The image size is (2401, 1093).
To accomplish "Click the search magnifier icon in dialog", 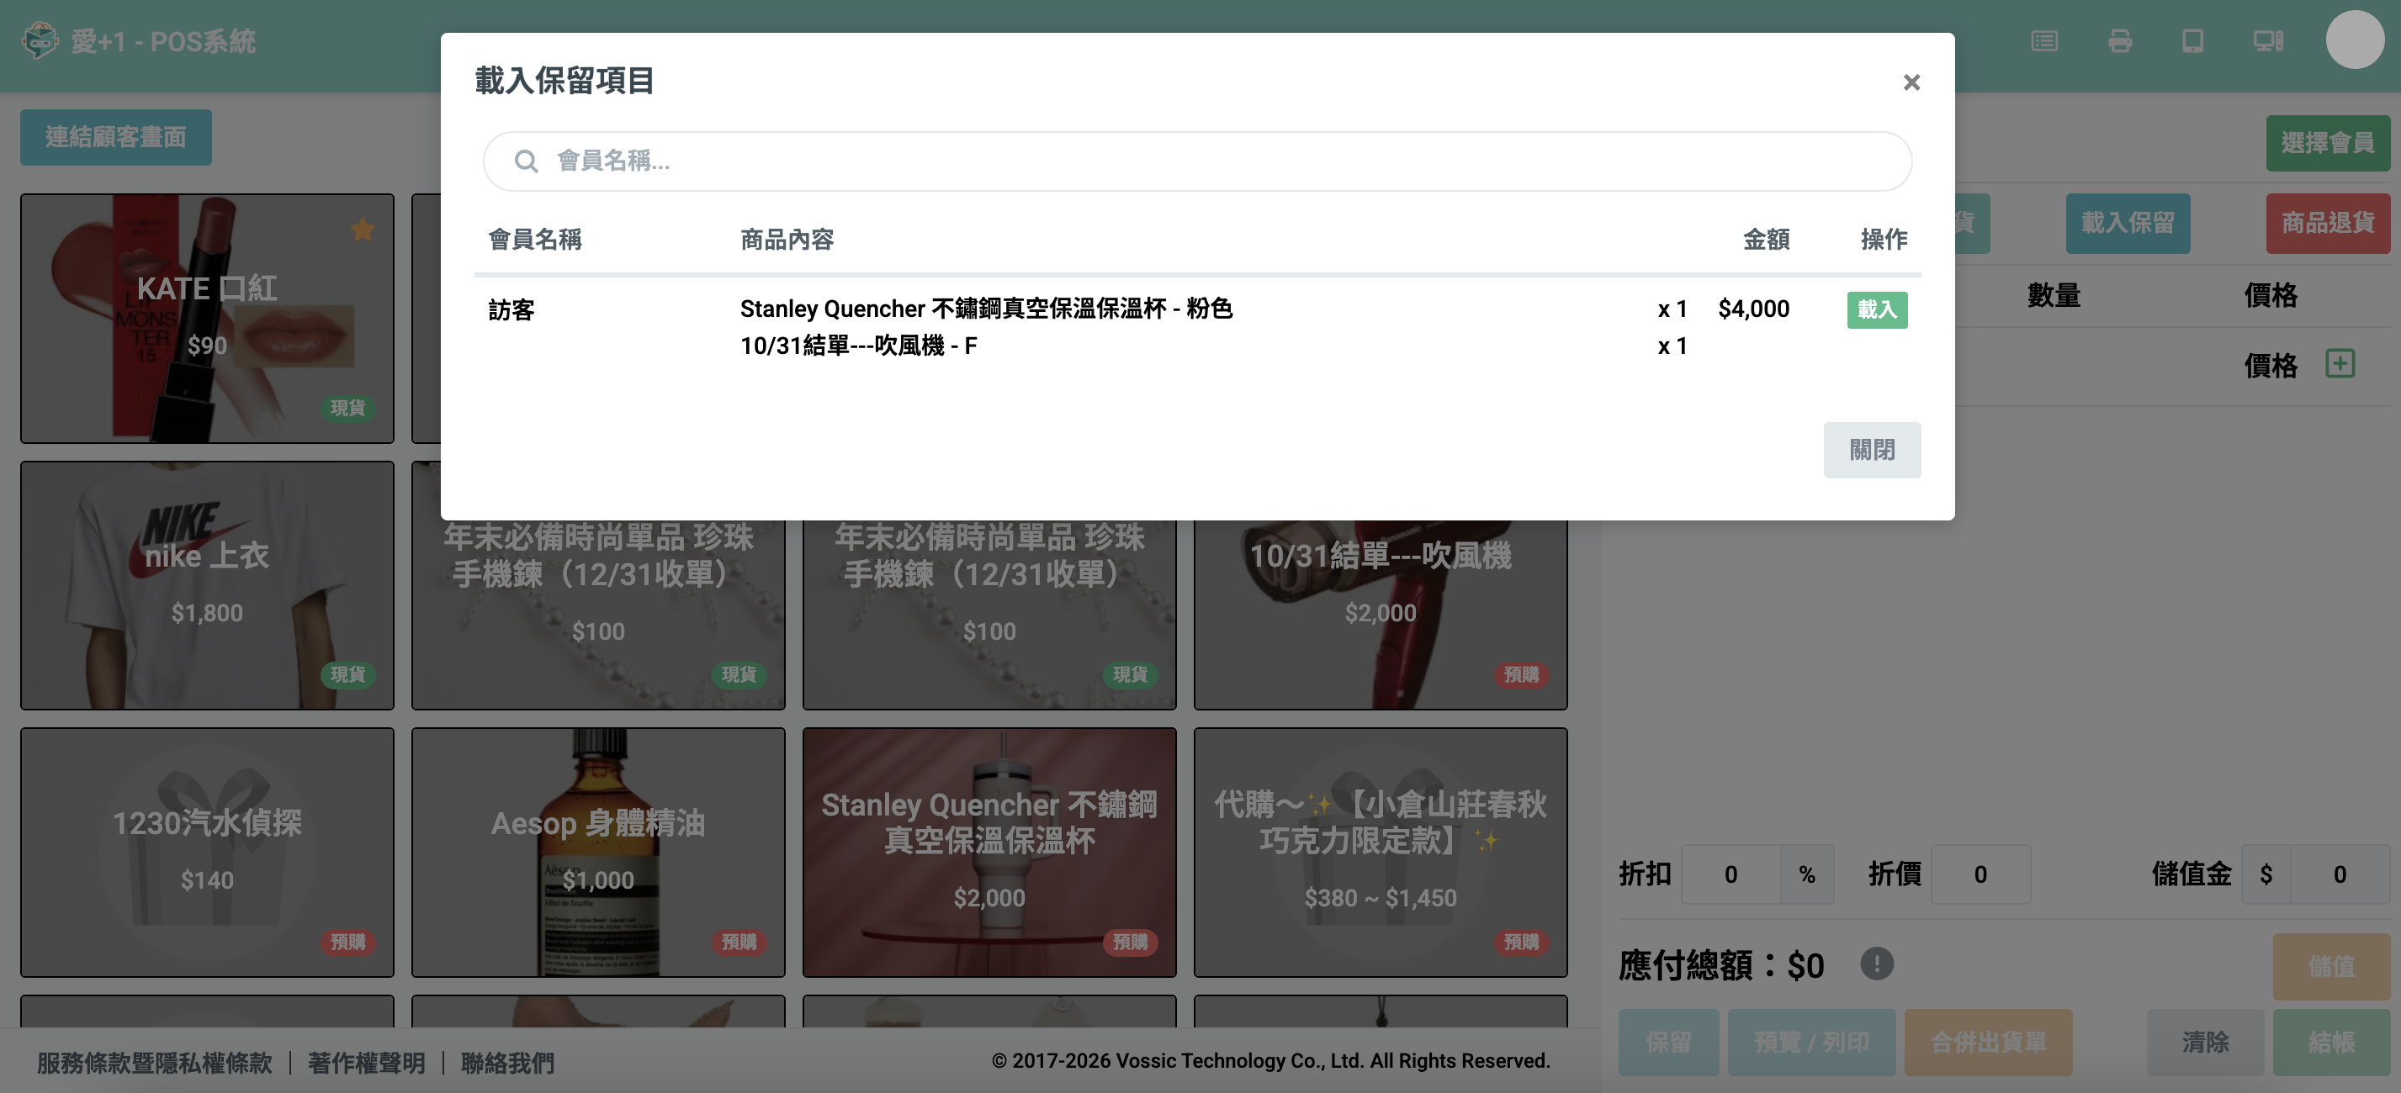I will tap(526, 161).
